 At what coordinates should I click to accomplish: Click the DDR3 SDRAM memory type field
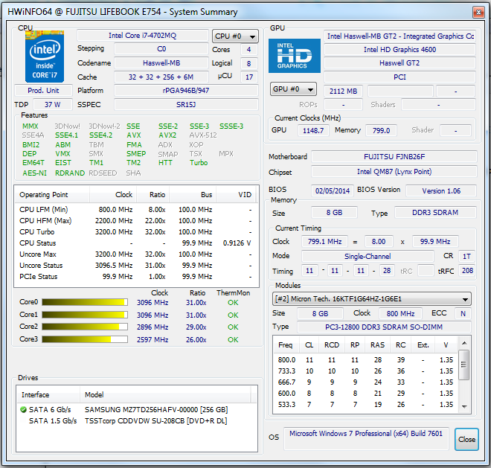pyautogui.click(x=435, y=212)
